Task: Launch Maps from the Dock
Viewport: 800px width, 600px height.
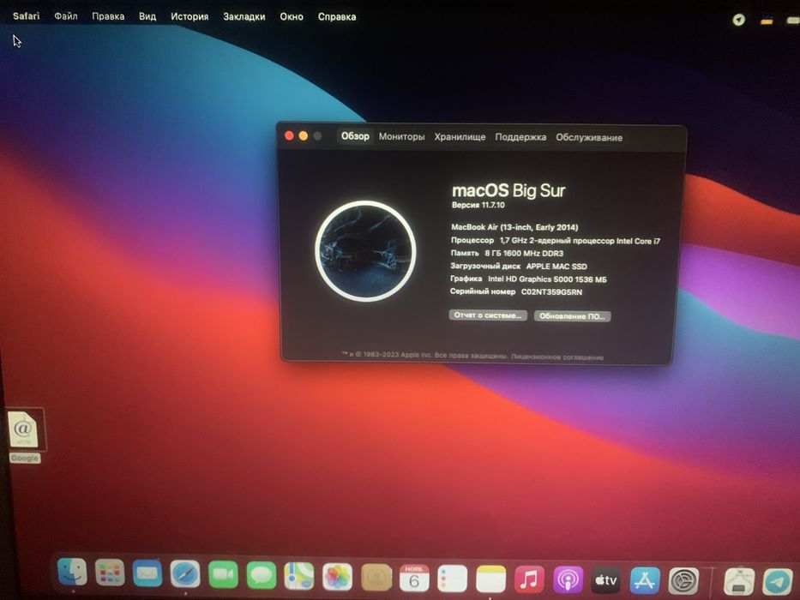Action: pyautogui.click(x=299, y=576)
